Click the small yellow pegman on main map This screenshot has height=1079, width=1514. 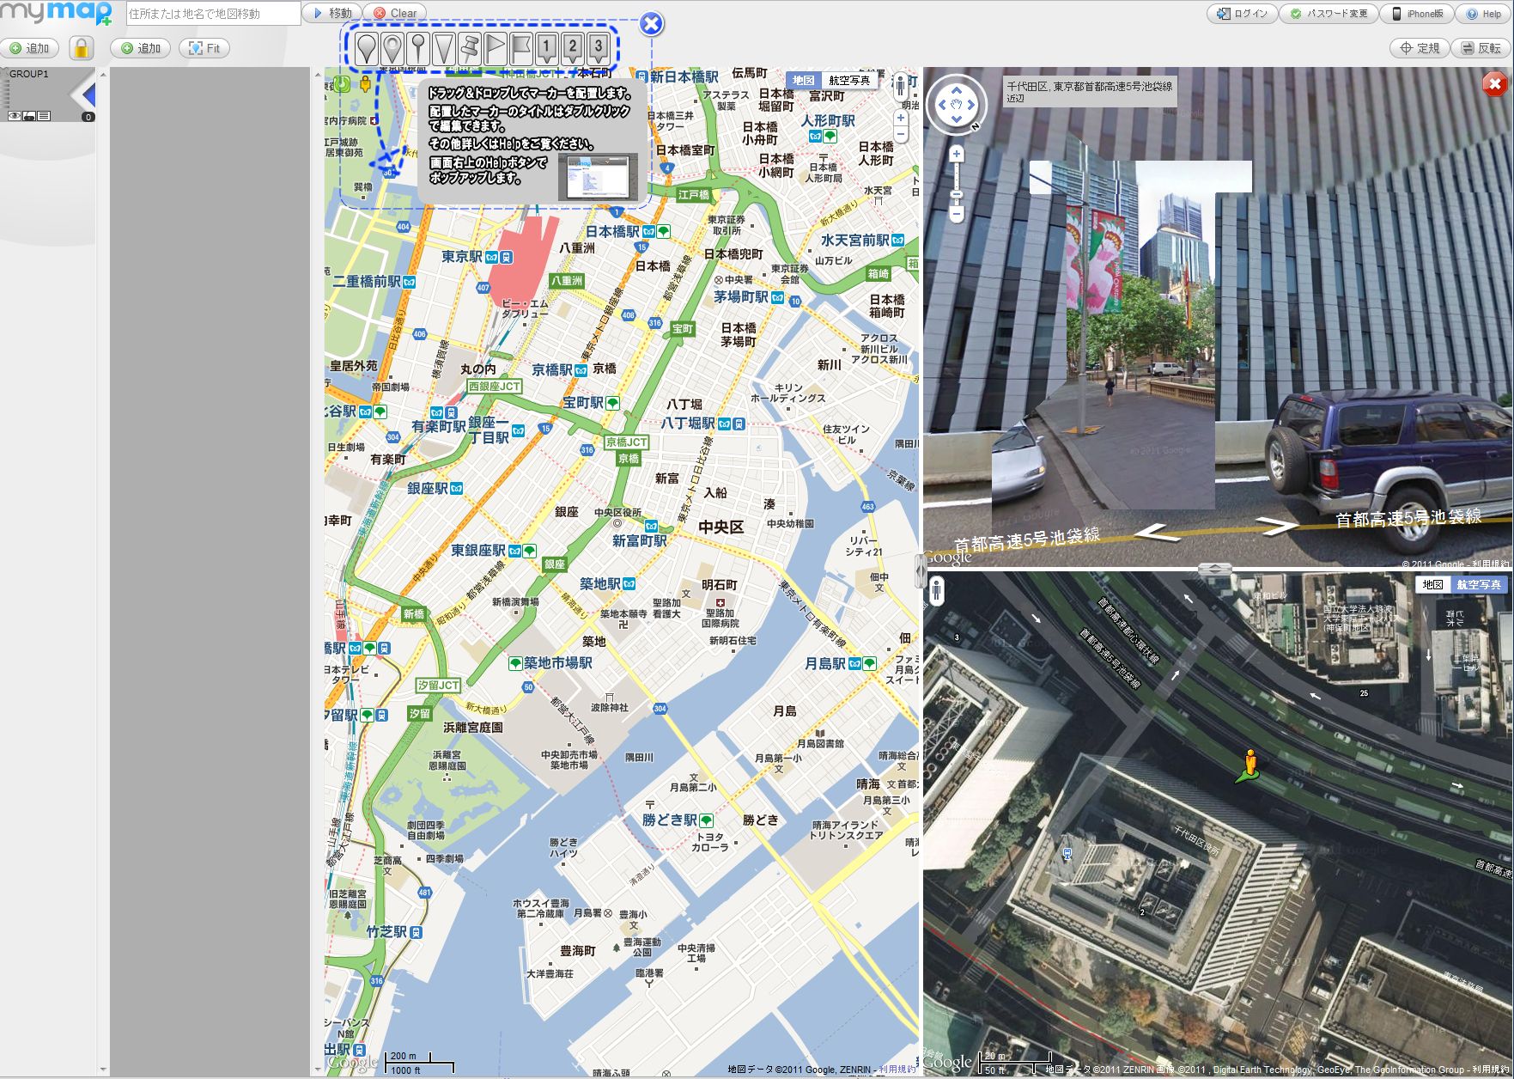(366, 84)
